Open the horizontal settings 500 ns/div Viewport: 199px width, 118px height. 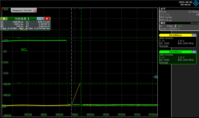(x=166, y=17)
